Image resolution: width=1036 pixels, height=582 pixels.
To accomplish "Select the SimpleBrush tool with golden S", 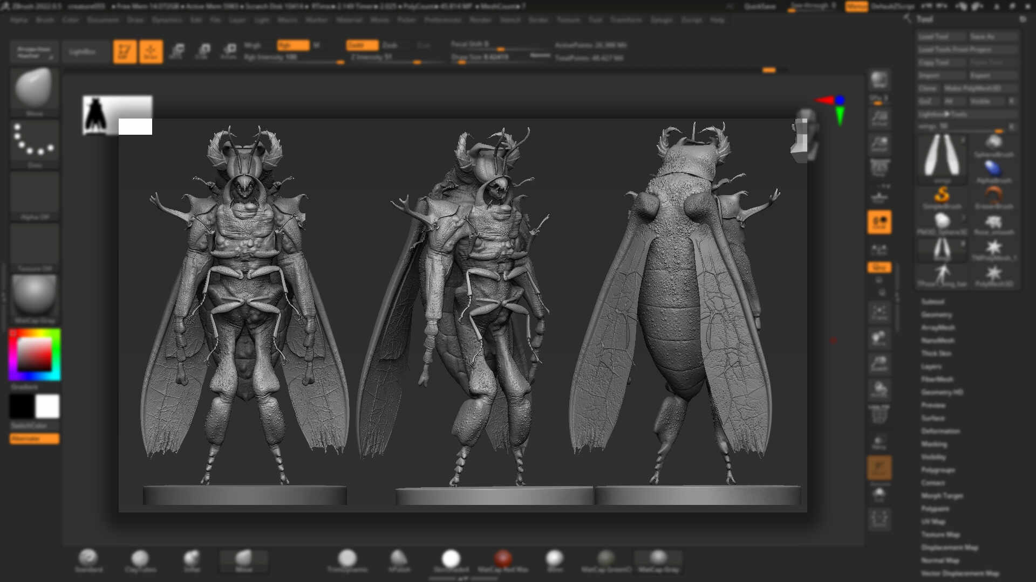I will click(x=942, y=197).
